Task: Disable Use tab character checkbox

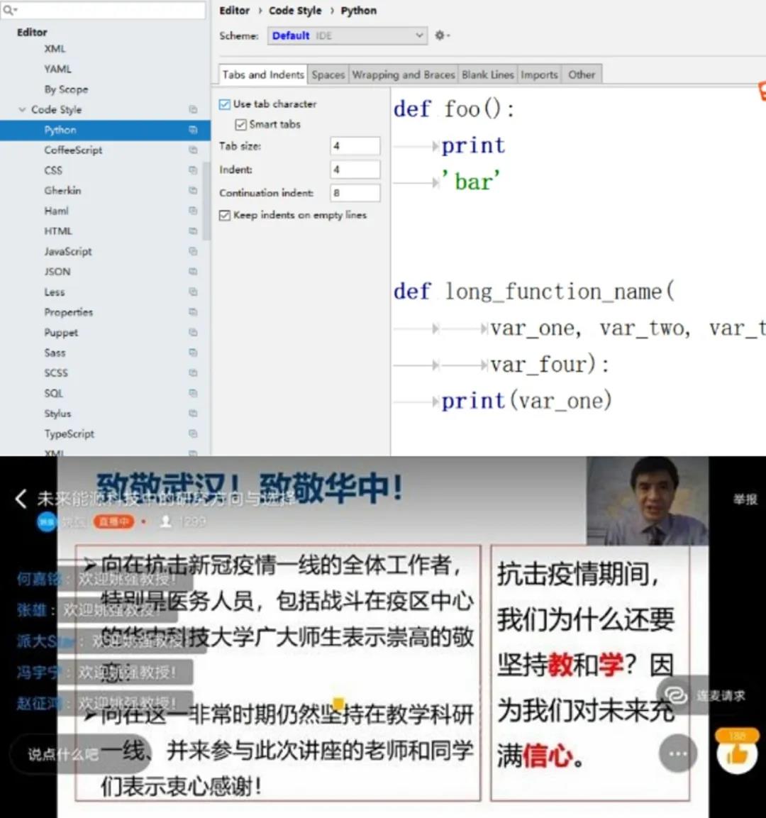Action: (225, 104)
